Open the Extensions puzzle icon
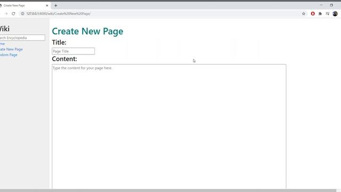Image resolution: width=341 pixels, height=192 pixels. [x=320, y=14]
